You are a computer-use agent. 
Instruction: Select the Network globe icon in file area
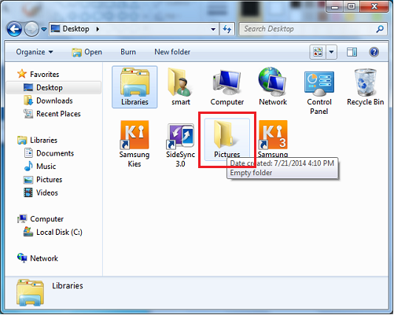(x=273, y=82)
